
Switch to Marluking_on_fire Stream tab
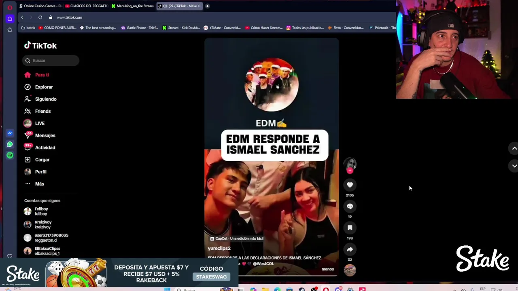coord(132,6)
